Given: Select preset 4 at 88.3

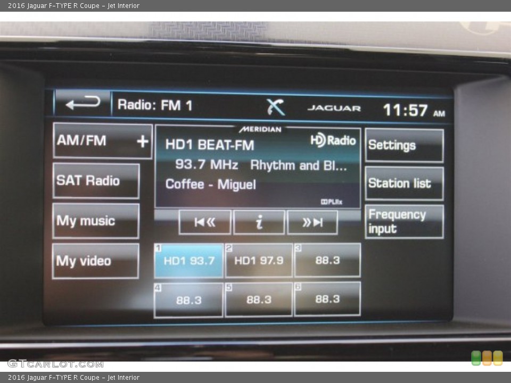Looking at the screenshot, I should coord(188,300).
